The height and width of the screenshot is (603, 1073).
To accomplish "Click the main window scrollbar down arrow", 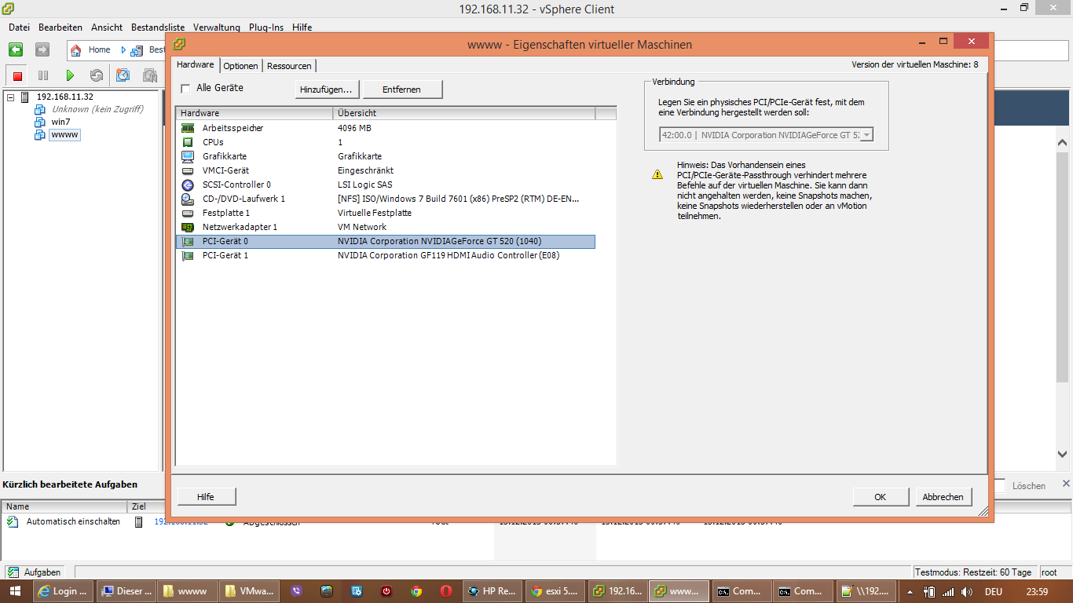I will (1062, 455).
